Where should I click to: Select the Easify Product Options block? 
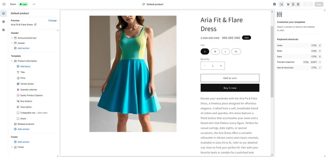point(31,96)
